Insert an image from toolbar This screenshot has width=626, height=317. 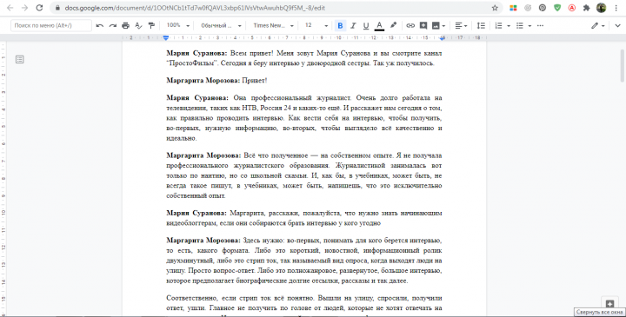tap(436, 25)
